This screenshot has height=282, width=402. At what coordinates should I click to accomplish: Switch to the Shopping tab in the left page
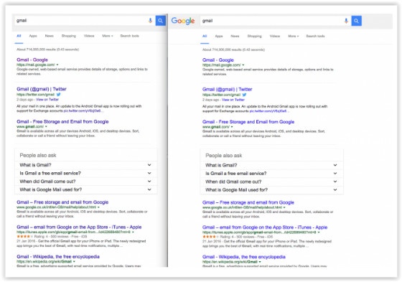[69, 36]
